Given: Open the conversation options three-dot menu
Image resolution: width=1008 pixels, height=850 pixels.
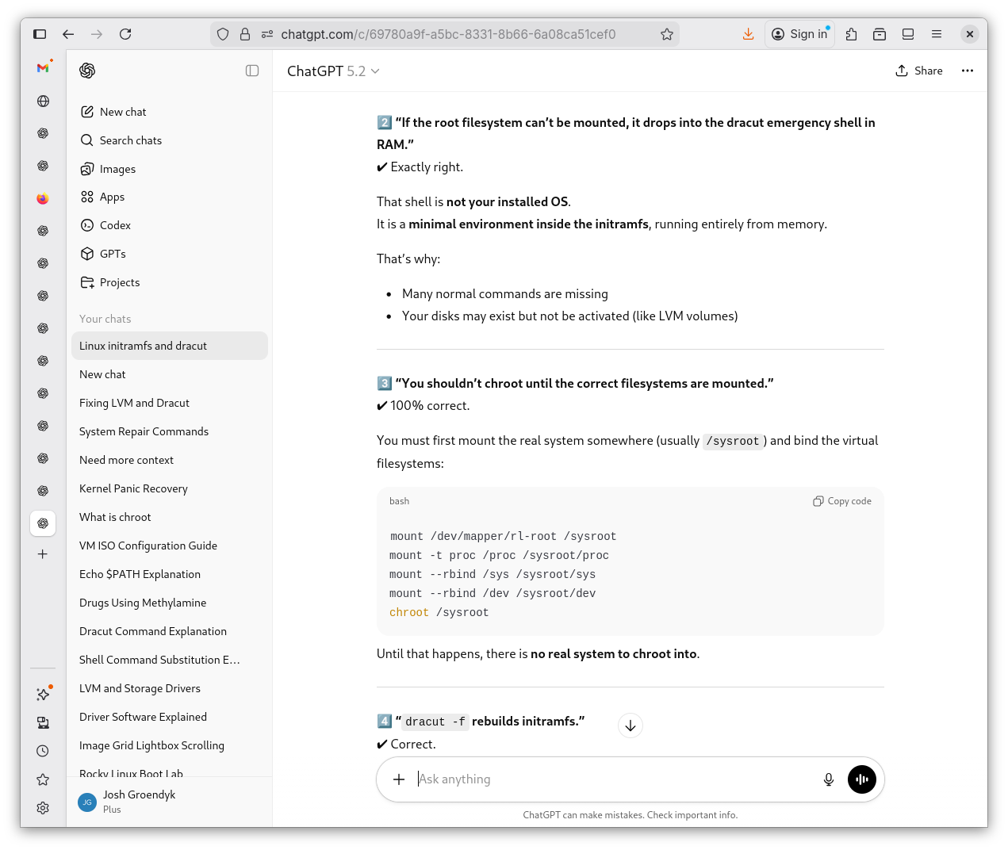Looking at the screenshot, I should pyautogui.click(x=967, y=71).
